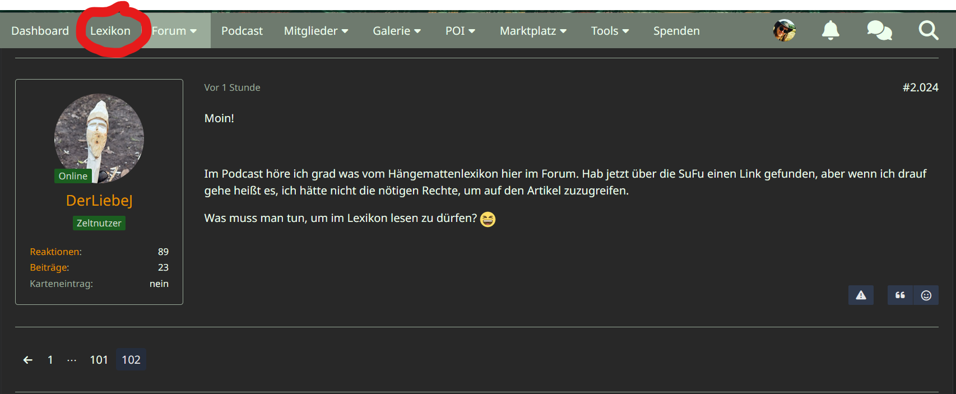Screen dimensions: 956x394
Task: Open the Marktplatz dropdown menu
Action: [x=533, y=31]
